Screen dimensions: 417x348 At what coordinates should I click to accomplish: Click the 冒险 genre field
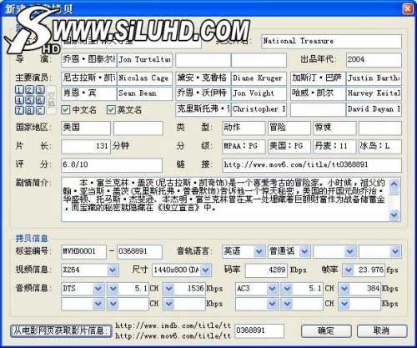[x=289, y=128]
